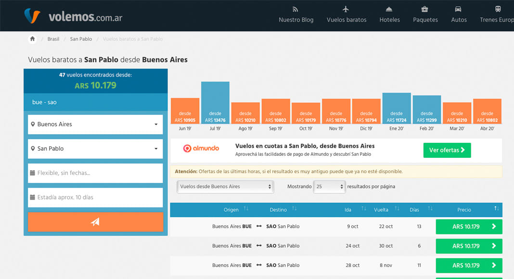Viewport: 514px width, 279px height.
Task: Open Nuestro Blog from top navigation
Action: 296,14
